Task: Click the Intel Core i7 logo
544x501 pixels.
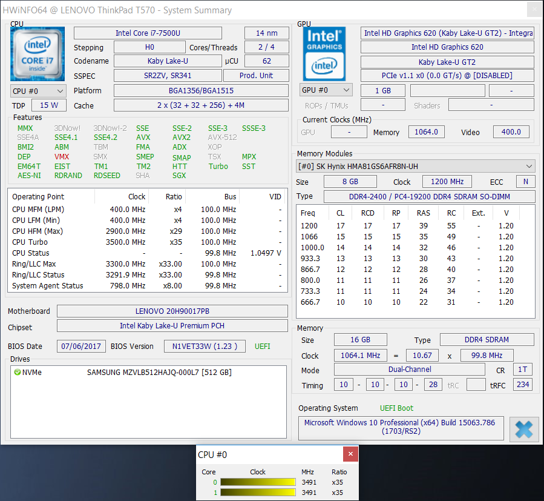Action: tap(37, 54)
